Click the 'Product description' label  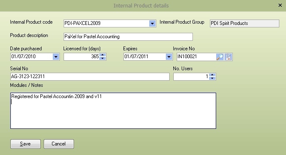coord(29,35)
